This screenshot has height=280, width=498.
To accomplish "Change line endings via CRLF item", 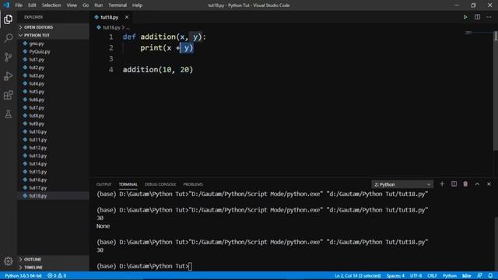I will click(x=432, y=275).
